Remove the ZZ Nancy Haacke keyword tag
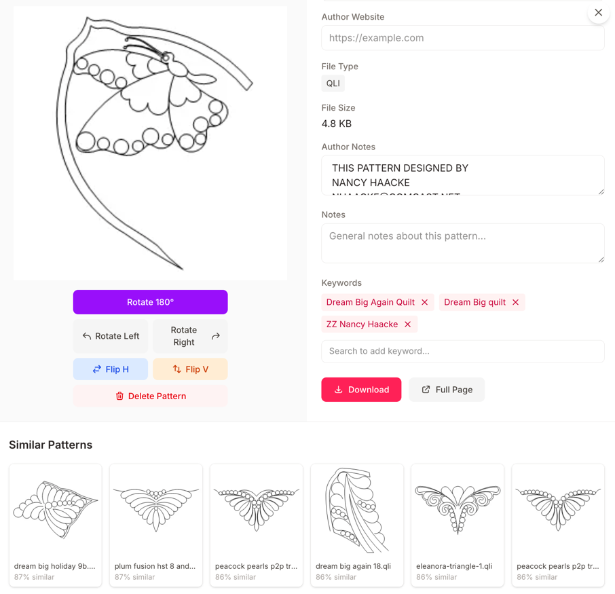615x594 pixels. pyautogui.click(x=408, y=324)
